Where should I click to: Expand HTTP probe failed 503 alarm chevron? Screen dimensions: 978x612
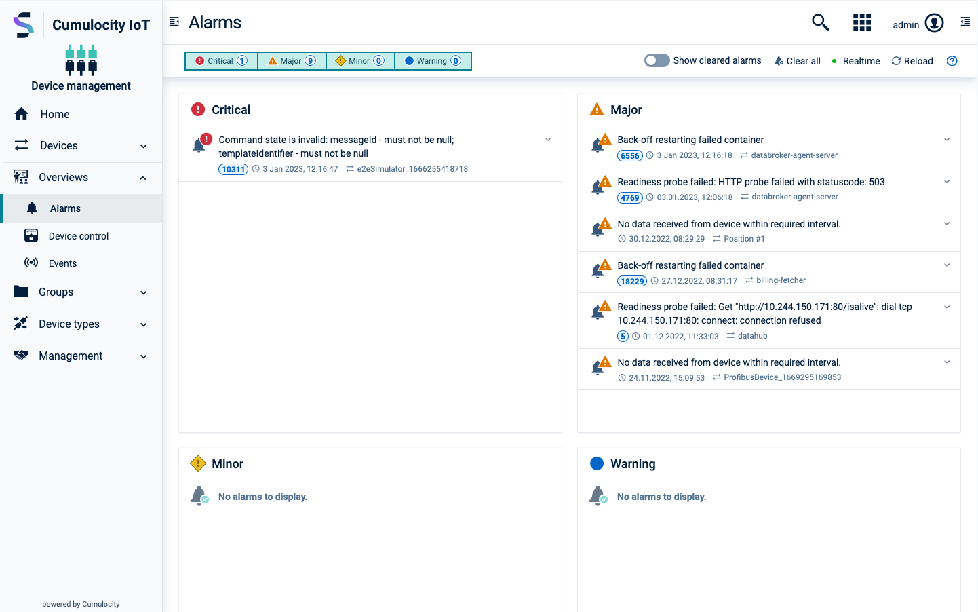click(947, 182)
